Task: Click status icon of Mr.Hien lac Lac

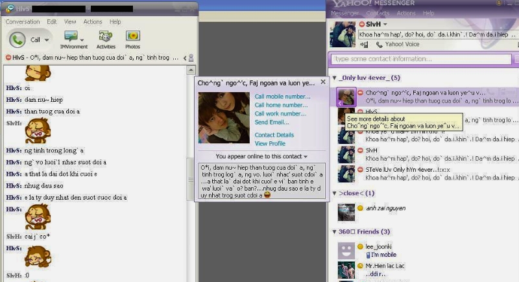Action: (x=361, y=266)
